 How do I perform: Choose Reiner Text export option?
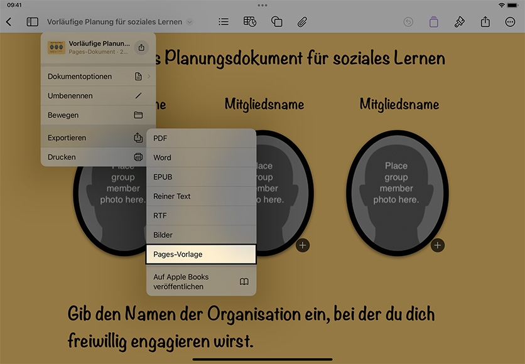click(201, 196)
